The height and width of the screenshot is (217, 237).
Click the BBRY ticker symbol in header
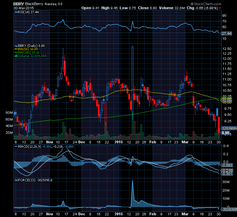tap(18, 3)
